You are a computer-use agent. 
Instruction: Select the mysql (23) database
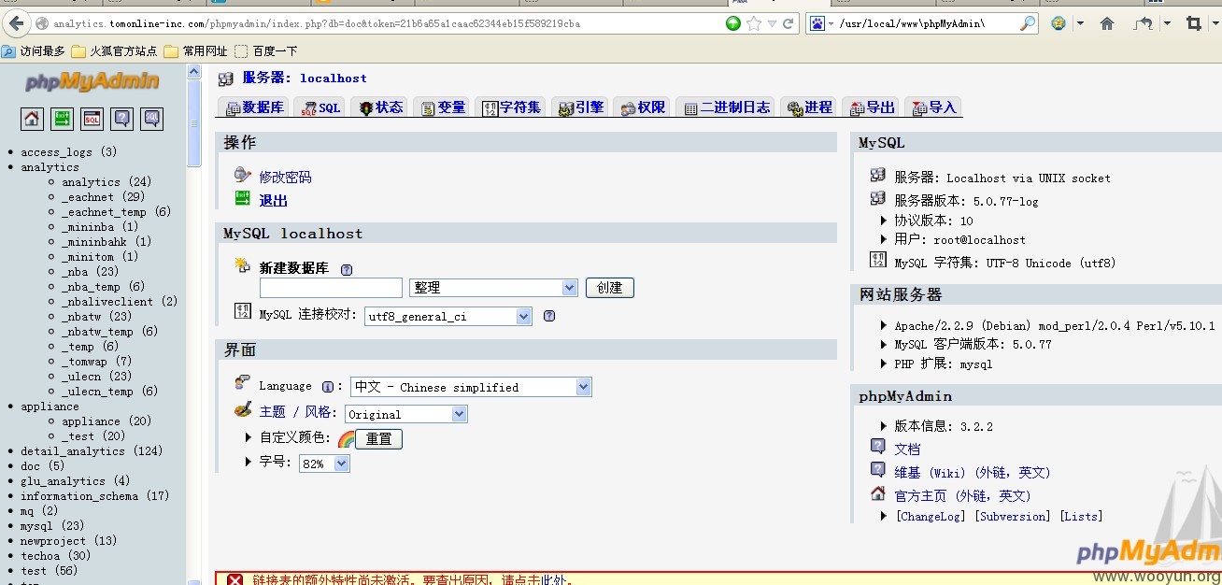[52, 526]
